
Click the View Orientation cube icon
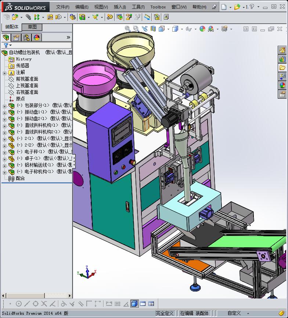[x=162, y=29]
